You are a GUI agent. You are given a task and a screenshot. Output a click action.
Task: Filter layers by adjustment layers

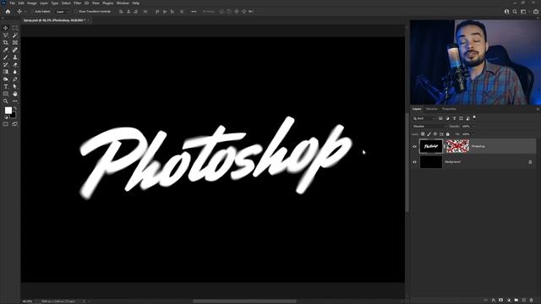coord(447,118)
